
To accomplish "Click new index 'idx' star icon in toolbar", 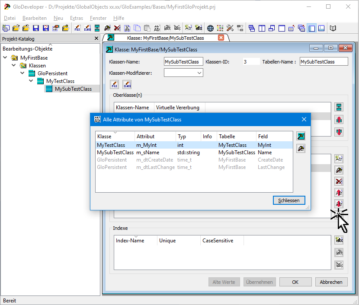I will tap(198, 28).
